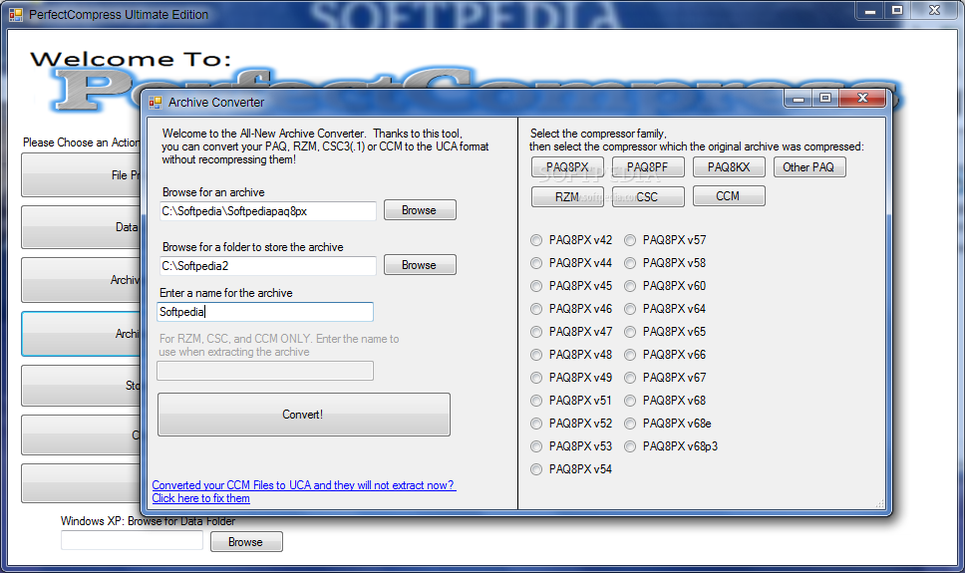Maximize the PerfectCompress main window
The width and height of the screenshot is (965, 573).
click(897, 10)
